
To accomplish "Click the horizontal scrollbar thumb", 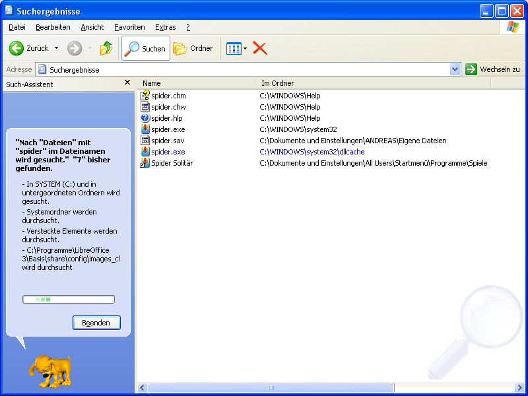I will click(271, 388).
